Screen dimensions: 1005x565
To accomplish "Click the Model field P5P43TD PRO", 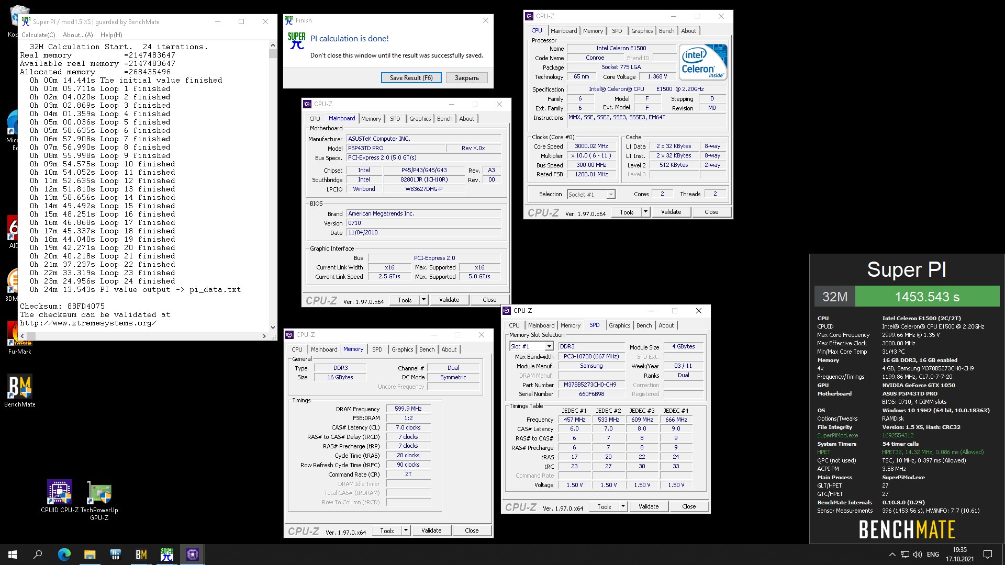I will pos(396,149).
